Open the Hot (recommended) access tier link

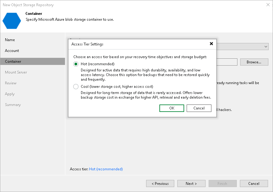(106, 169)
